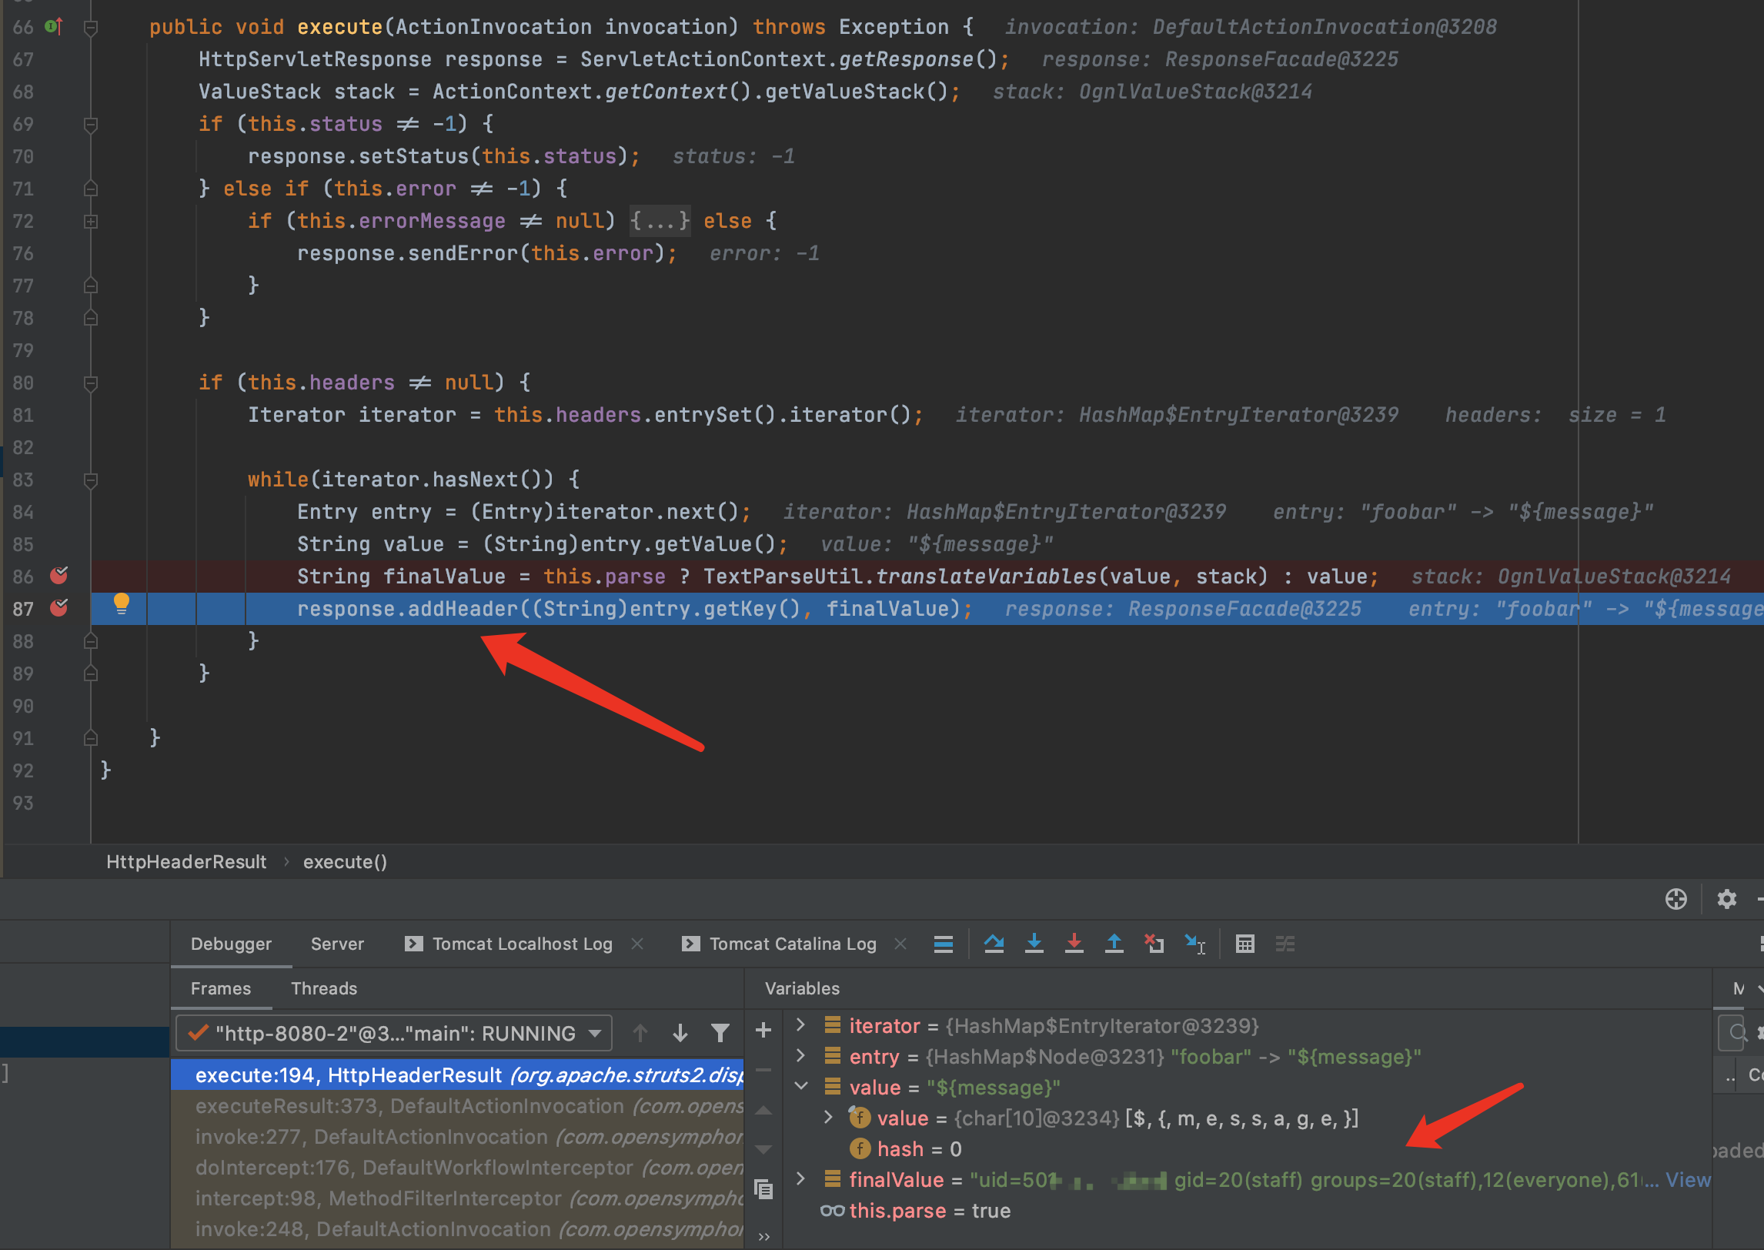The width and height of the screenshot is (1764, 1250).
Task: Toggle the breakpoint on line 87
Action: [58, 608]
